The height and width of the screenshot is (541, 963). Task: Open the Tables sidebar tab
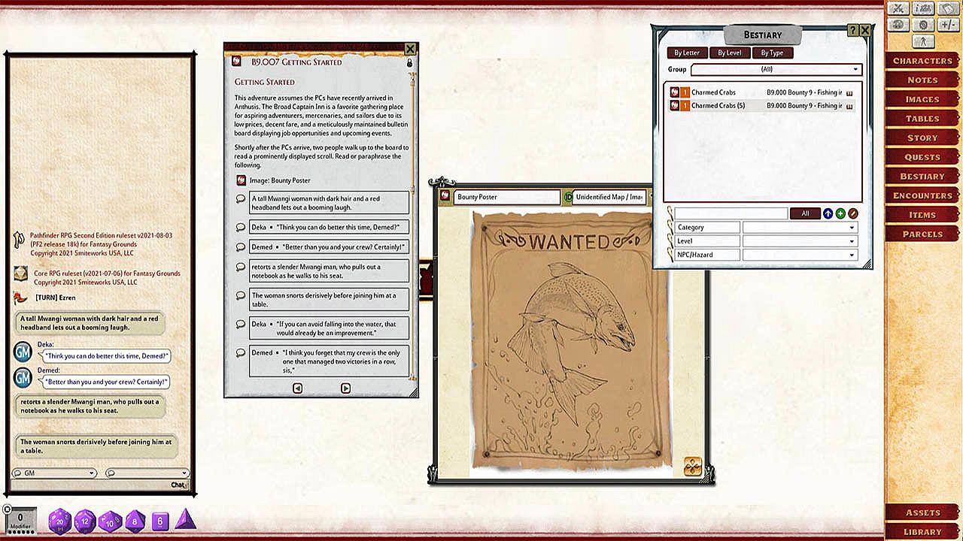tap(922, 119)
